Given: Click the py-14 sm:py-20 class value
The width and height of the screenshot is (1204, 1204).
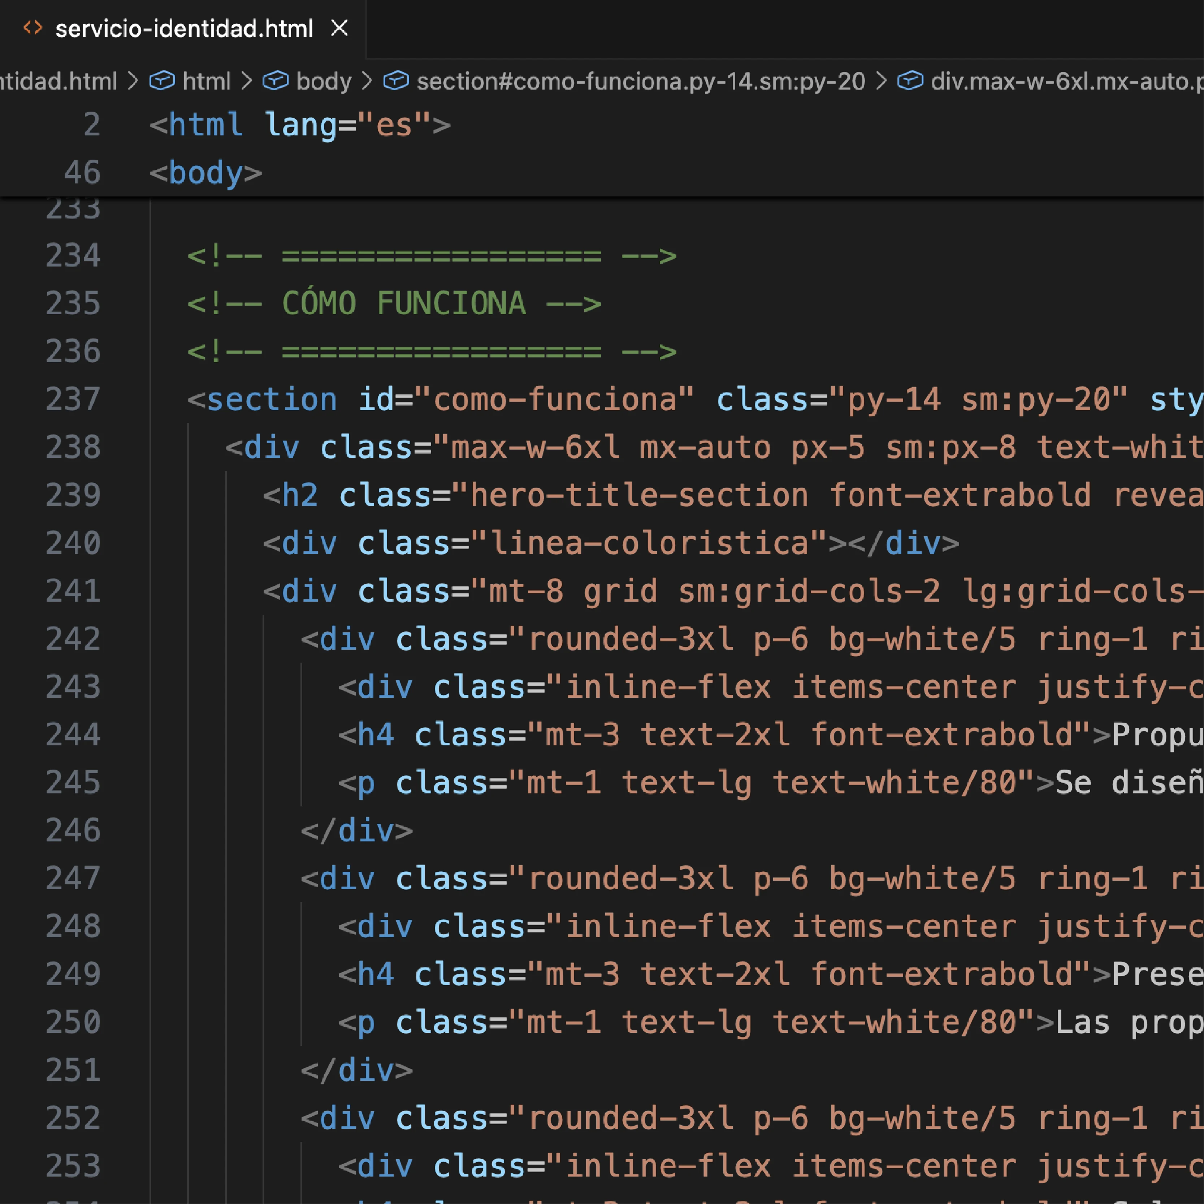Looking at the screenshot, I should (x=978, y=399).
